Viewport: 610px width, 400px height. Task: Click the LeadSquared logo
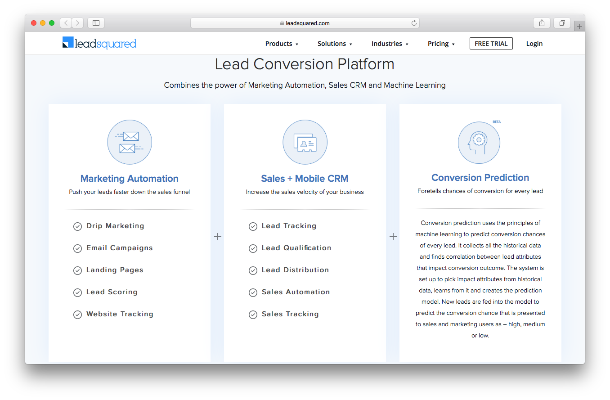coord(99,43)
